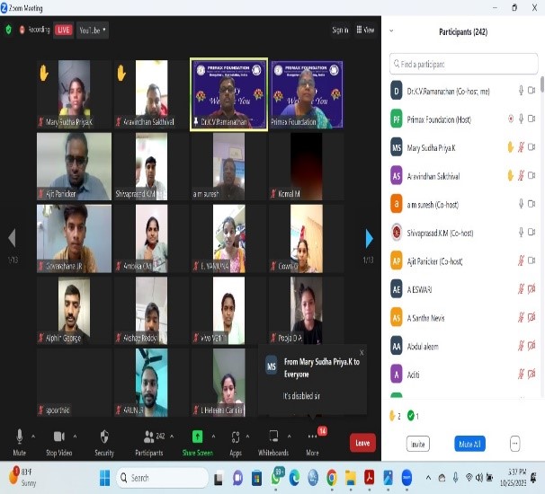The image size is (545, 494).
Task: Select participant Aditi in the list
Action: 464,375
